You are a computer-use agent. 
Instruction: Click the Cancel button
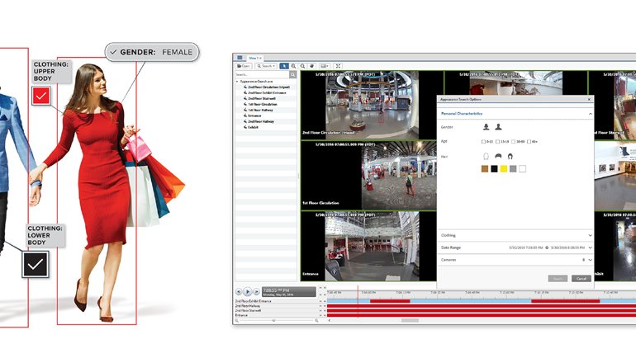click(581, 278)
